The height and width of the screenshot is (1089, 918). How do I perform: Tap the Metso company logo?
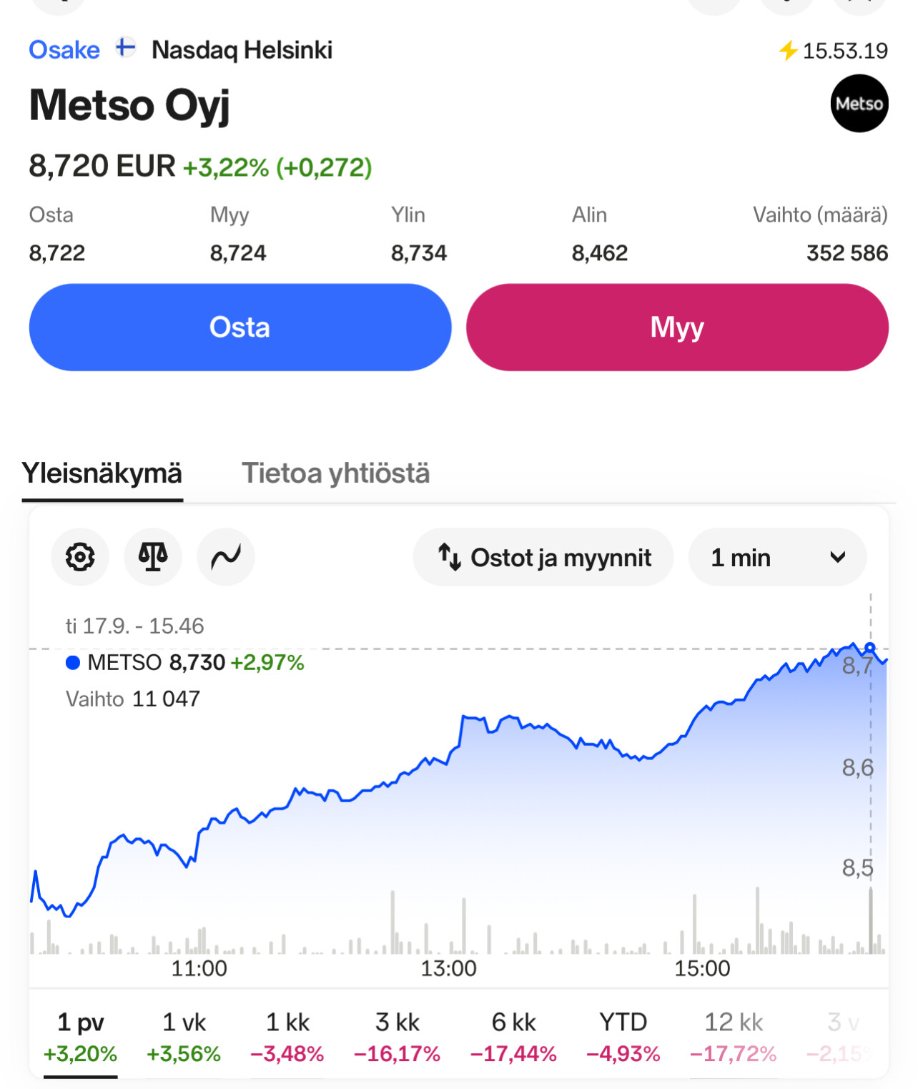coord(859,104)
